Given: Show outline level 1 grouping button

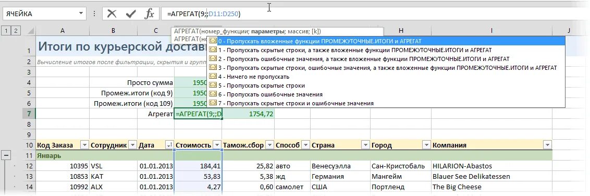Looking at the screenshot, I should pyautogui.click(x=6, y=30).
